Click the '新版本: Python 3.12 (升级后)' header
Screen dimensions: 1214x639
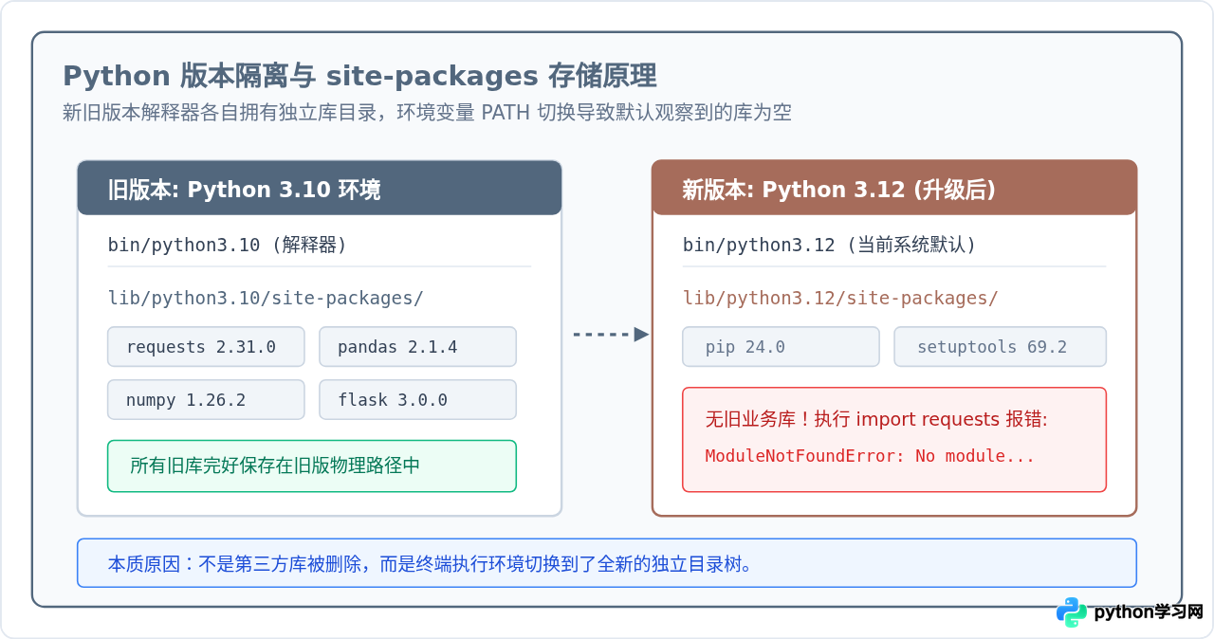tap(894, 188)
